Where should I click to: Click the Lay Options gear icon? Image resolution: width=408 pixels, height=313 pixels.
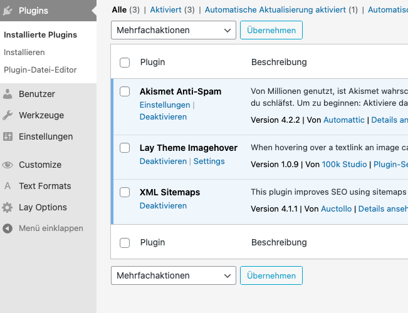8,207
